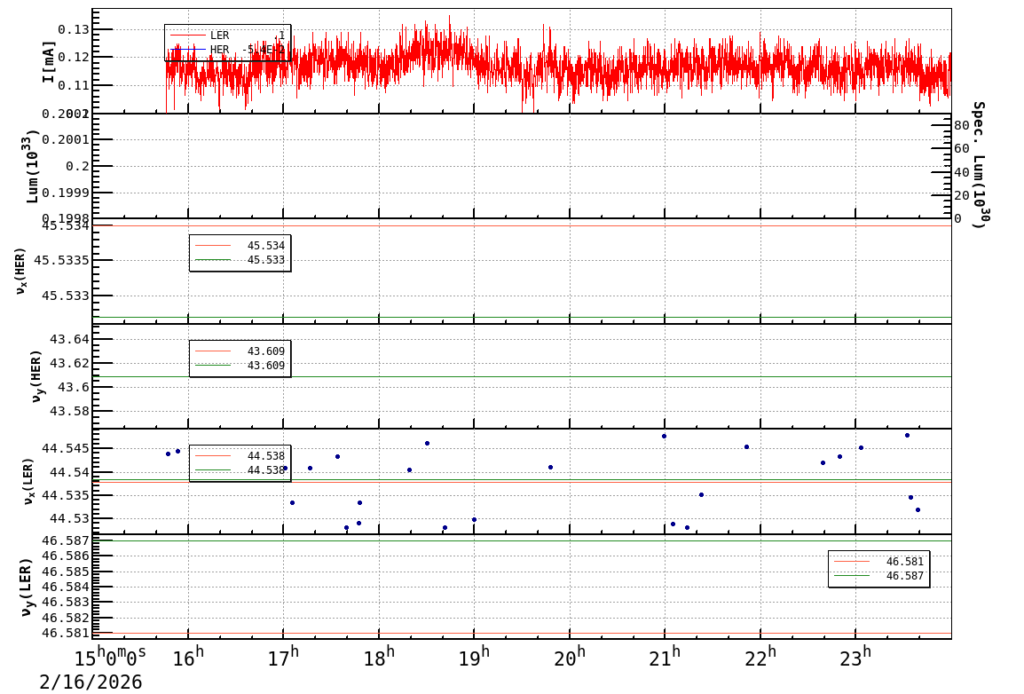
Task: Click the red 46.581 legend entry
Action: 878,562
